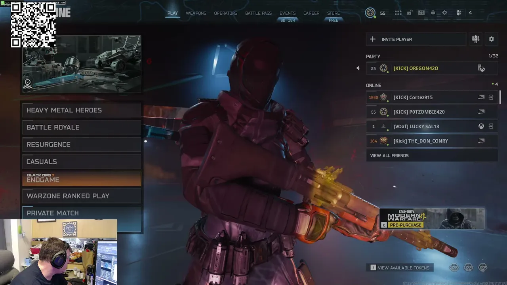Image resolution: width=507 pixels, height=285 pixels.
Task: Click the Invite Player button
Action: [416, 39]
